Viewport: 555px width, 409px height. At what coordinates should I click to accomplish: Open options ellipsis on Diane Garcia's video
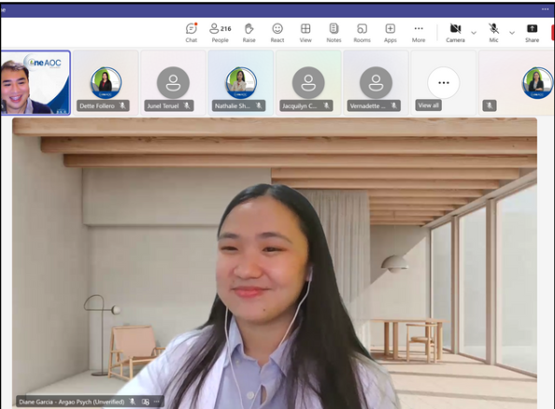click(156, 402)
